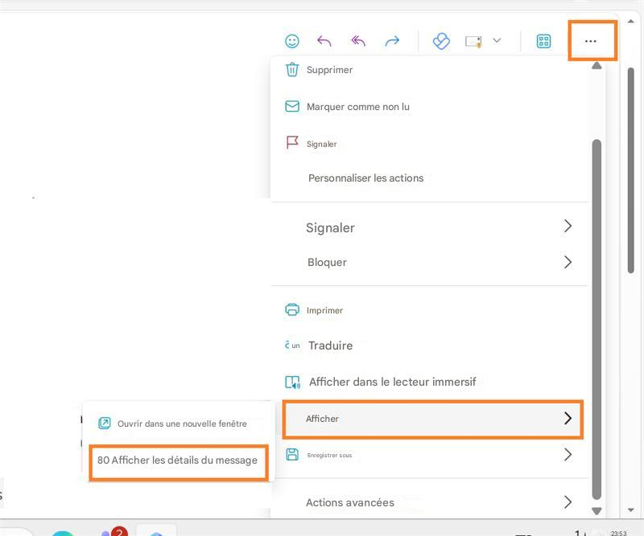Click the menu's scroll-down arrow

point(597,511)
